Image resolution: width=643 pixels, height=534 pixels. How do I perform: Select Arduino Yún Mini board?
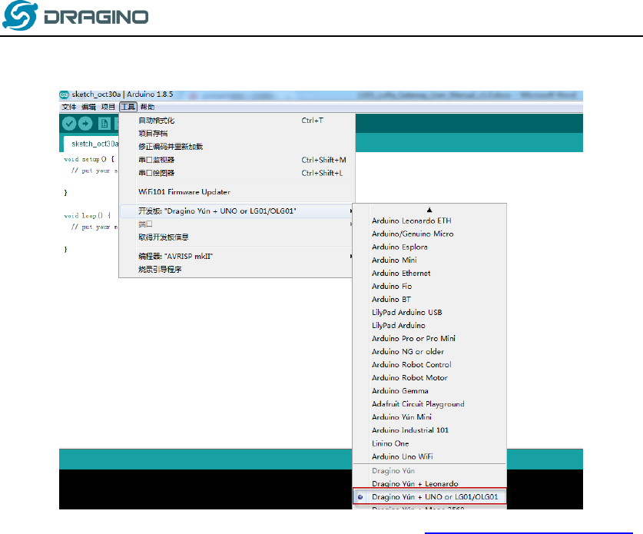click(x=429, y=417)
